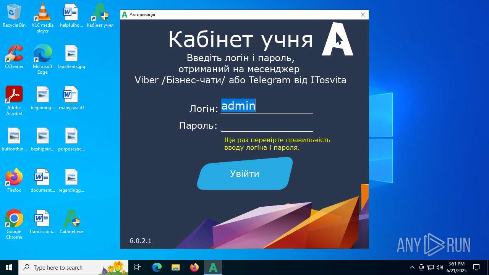Image resolution: width=489 pixels, height=275 pixels.
Task: Click the Увійти login button
Action: coord(245,173)
